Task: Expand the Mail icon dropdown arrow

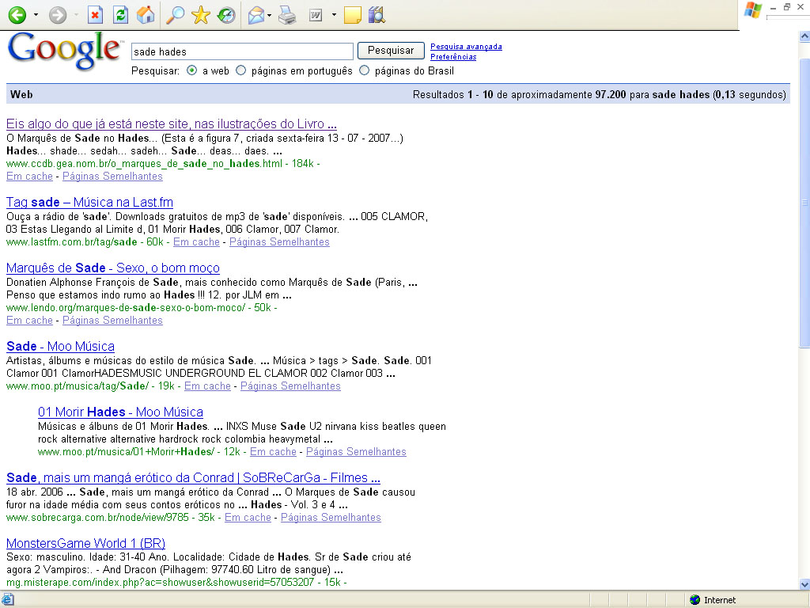Action: (x=270, y=15)
